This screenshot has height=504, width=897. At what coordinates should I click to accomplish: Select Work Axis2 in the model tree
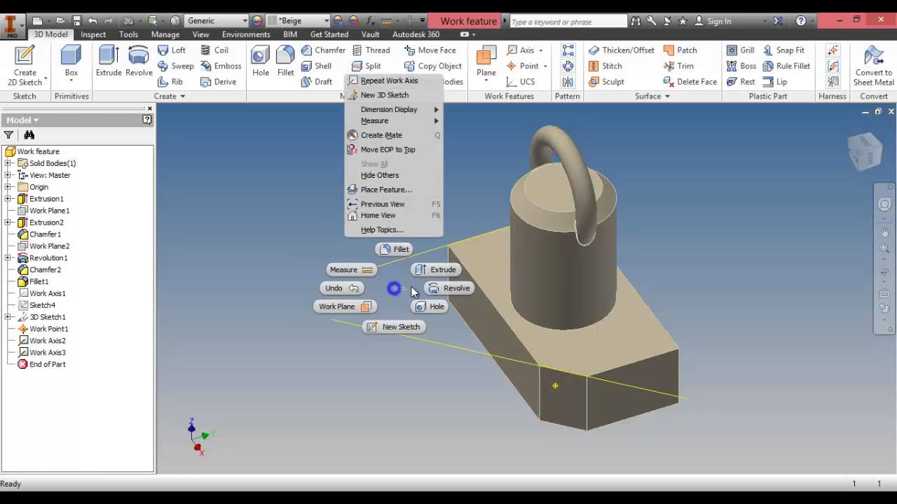[x=47, y=341]
